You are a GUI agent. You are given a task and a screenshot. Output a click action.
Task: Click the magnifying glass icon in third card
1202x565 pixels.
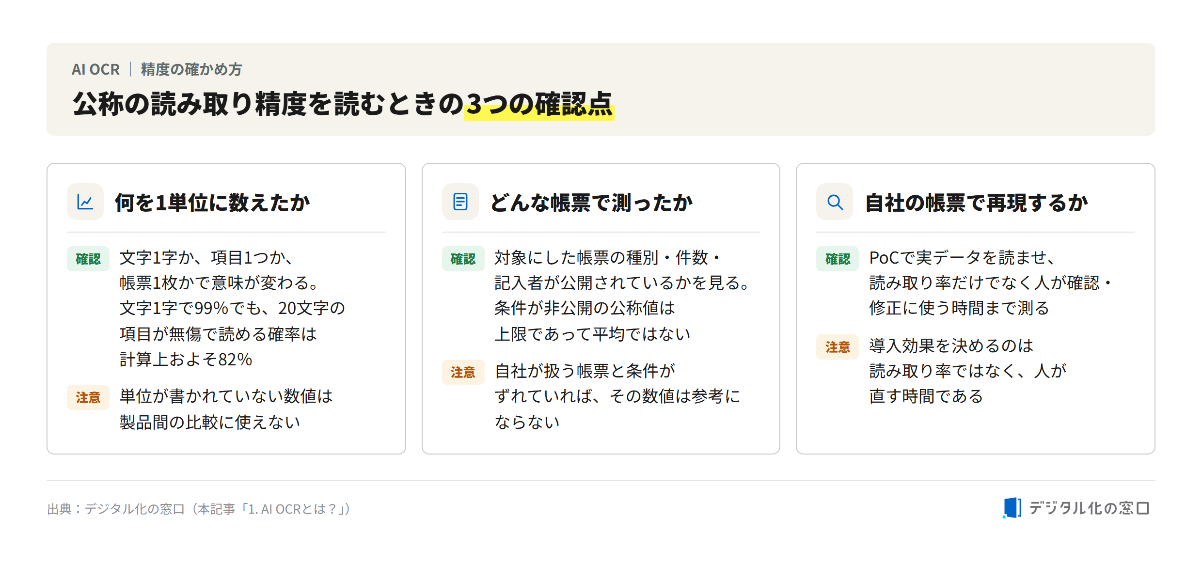pos(835,202)
